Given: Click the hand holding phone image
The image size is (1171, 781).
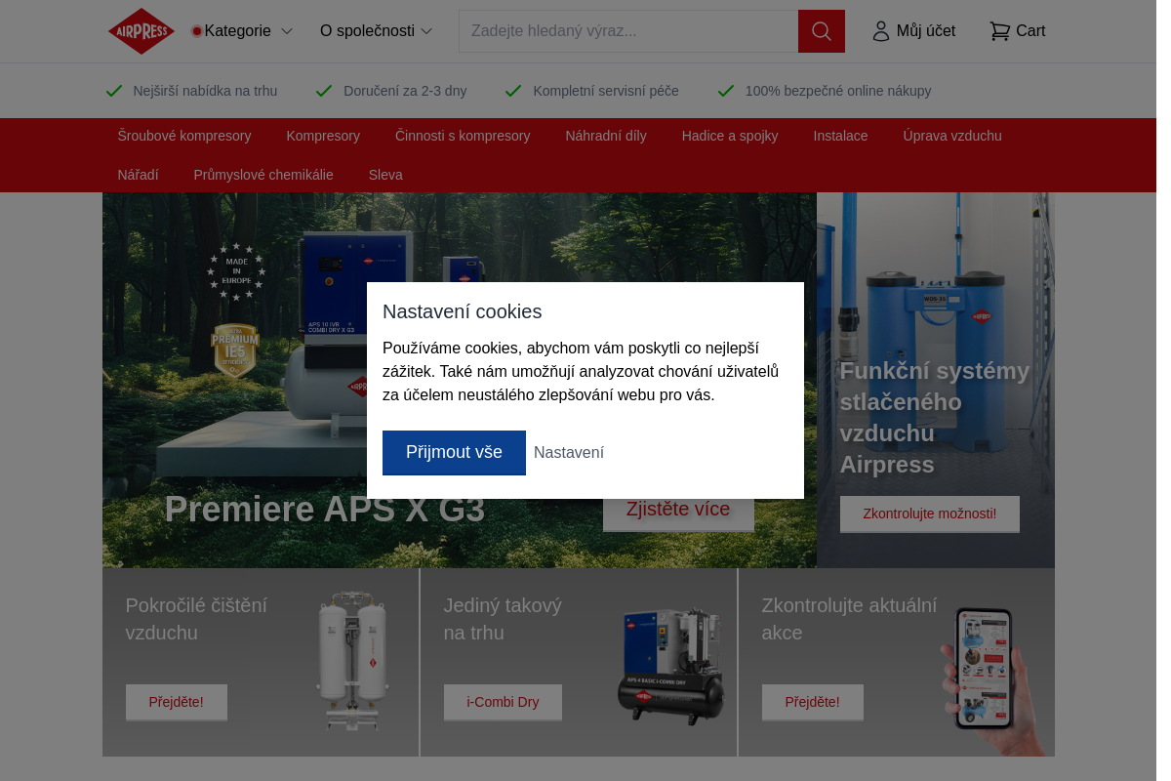Looking at the screenshot, I should click(991, 681).
